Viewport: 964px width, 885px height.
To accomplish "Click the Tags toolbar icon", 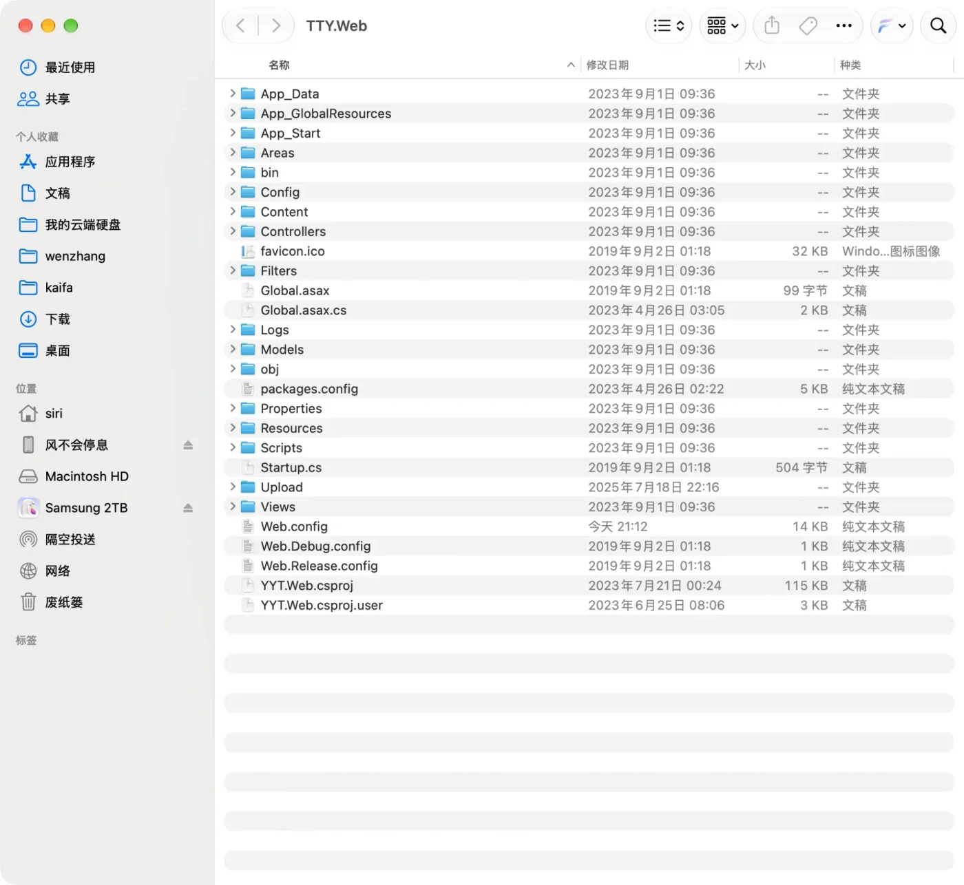I will tap(808, 26).
